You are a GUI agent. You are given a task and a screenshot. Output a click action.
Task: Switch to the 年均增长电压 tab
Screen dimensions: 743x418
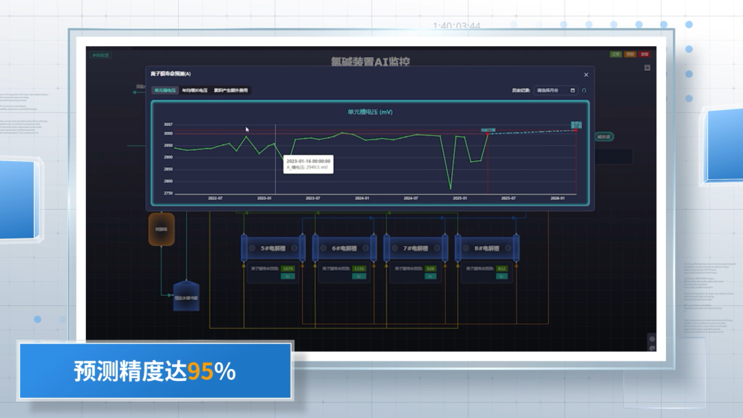pos(195,90)
